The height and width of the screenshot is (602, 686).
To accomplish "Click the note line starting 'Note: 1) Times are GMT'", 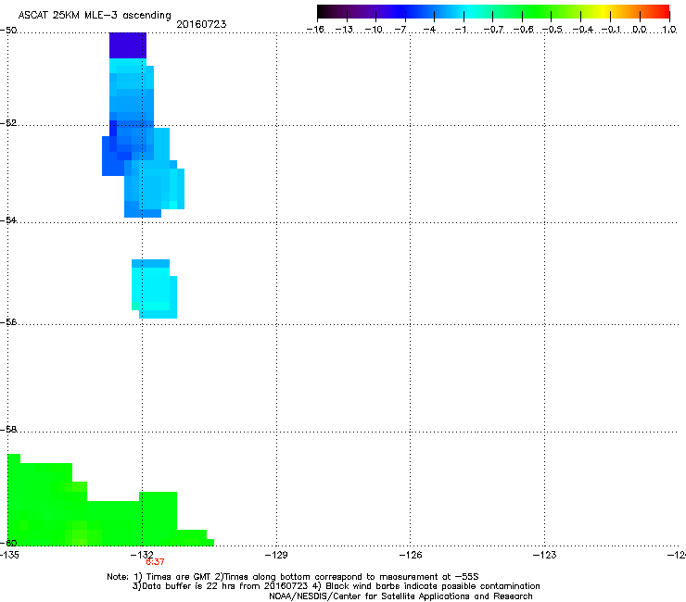I will point(293,577).
